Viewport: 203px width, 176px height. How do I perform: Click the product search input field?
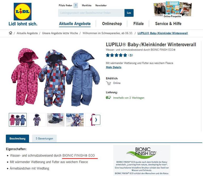91,13
